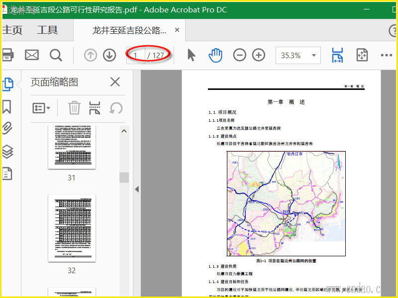Image resolution: width=398 pixels, height=298 pixels.
Task: Click the text 1.1.3 建设性质
Action: pos(222,266)
